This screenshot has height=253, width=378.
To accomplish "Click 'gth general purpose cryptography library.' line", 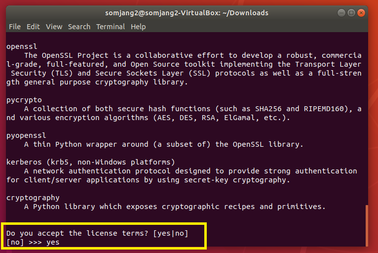I will click(97, 82).
